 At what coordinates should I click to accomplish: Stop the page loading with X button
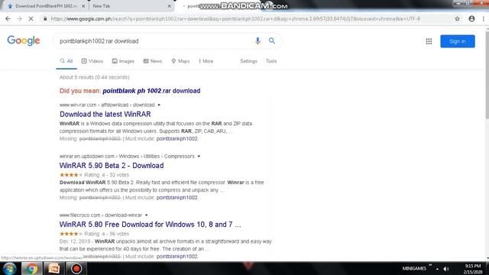click(31, 18)
